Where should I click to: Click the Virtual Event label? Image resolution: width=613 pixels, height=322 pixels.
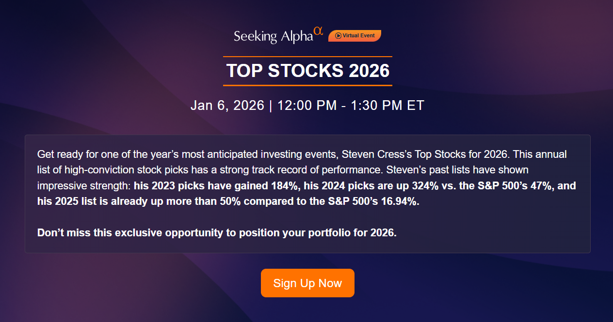click(x=359, y=35)
